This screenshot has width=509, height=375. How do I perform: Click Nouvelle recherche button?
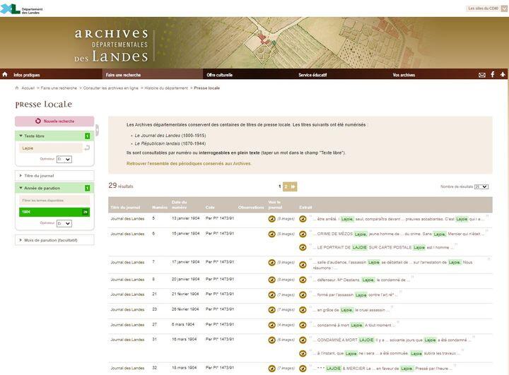click(x=54, y=121)
